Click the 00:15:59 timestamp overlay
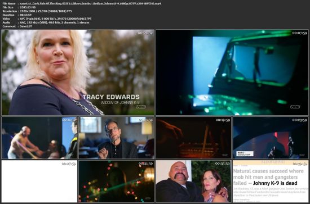Image resolution: width=310 pixels, height=204 pixels. pyautogui.click(x=145, y=120)
